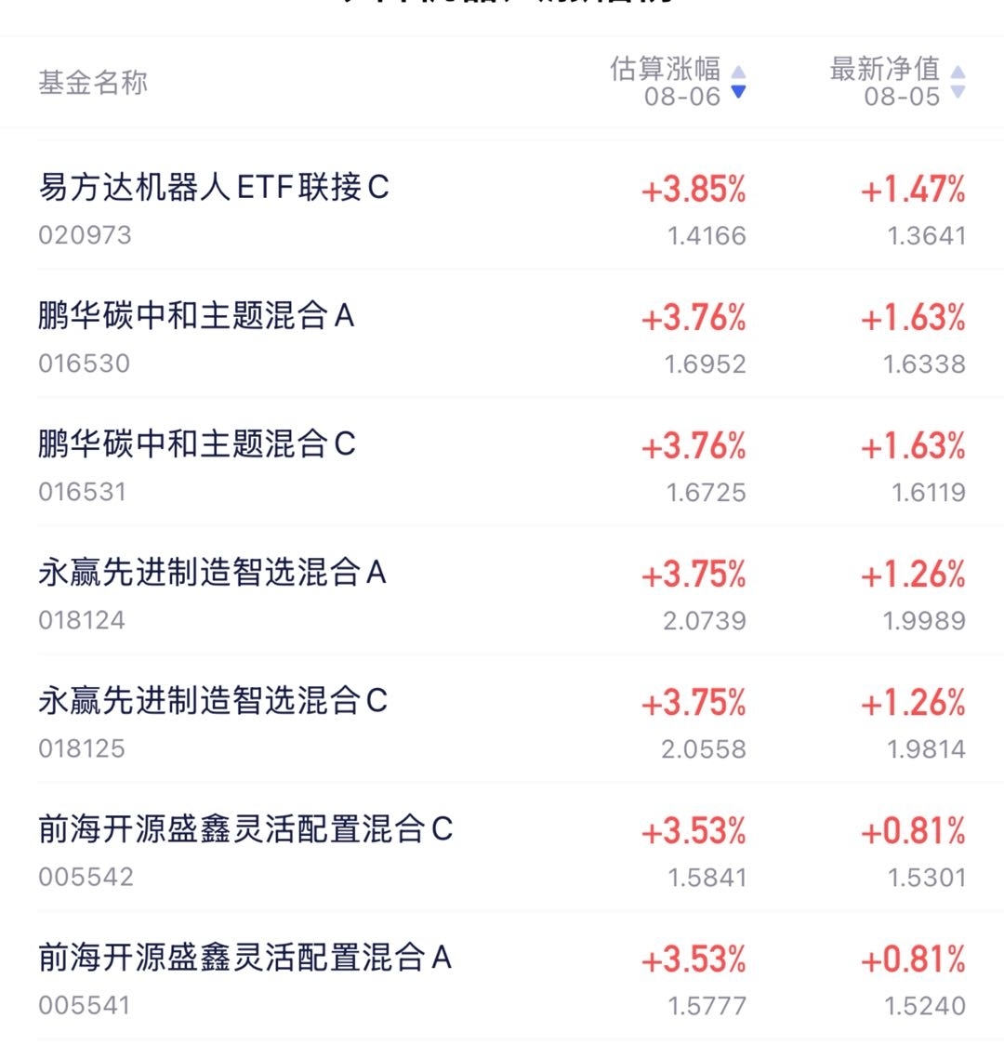The width and height of the screenshot is (1004, 1045).
Task: Select fund code 005541
Action: 84,1005
